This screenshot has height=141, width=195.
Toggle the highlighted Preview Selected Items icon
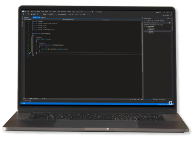pyautogui.click(x=163, y=21)
